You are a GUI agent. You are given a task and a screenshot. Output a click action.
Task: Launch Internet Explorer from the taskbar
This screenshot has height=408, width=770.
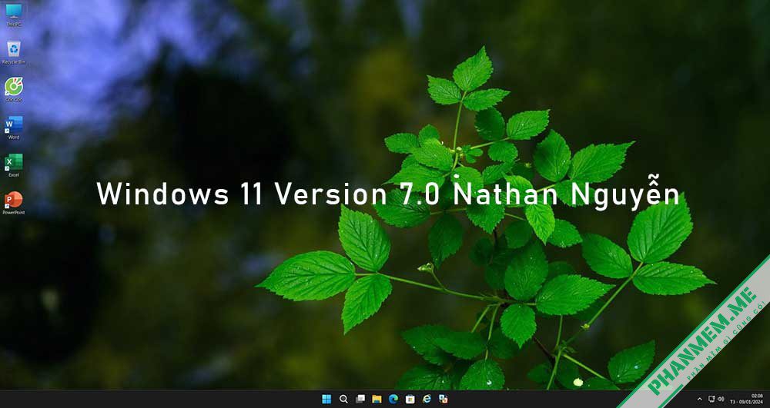pos(427,400)
